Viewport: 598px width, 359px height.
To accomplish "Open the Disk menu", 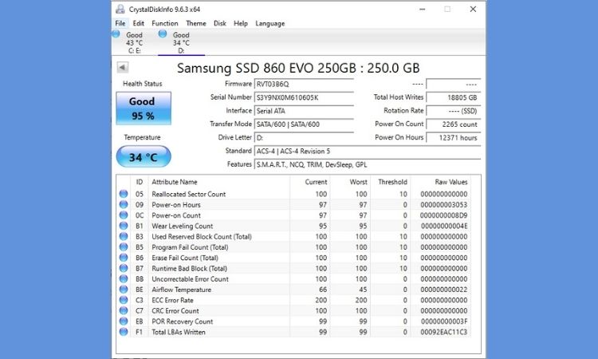I will [220, 23].
